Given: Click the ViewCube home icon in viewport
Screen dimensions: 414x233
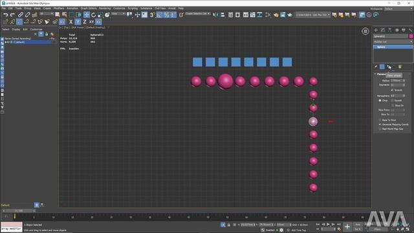Looking at the screenshot, I should pos(365,32).
